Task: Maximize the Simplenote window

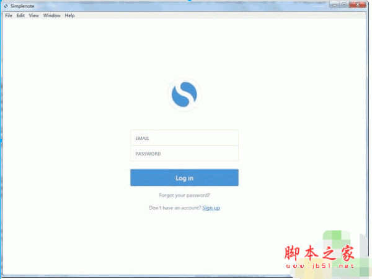Action: coord(344,4)
